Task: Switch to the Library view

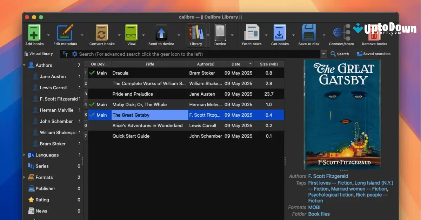Action: tap(196, 32)
